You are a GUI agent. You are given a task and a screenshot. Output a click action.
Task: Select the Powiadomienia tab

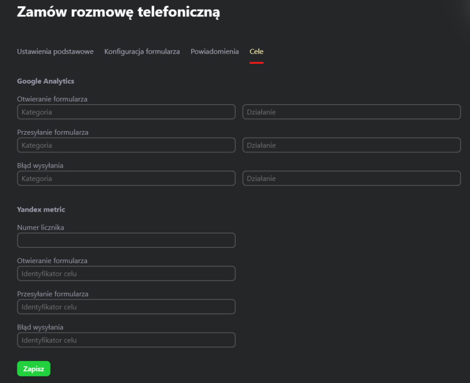[215, 52]
